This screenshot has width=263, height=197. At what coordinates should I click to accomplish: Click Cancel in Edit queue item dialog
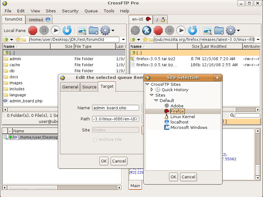(119, 161)
